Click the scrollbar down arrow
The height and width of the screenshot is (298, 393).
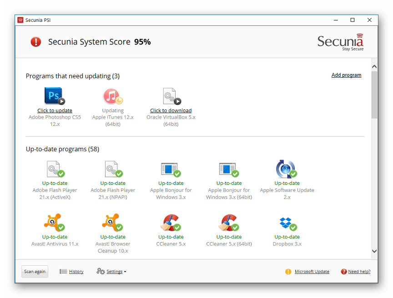[x=374, y=251]
